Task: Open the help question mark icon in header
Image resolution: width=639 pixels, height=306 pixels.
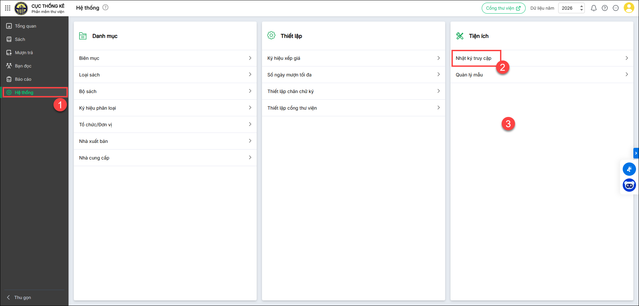Action: (x=605, y=8)
